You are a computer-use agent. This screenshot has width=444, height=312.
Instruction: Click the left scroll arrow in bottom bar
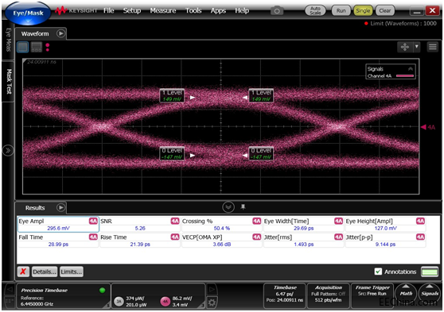10,290
